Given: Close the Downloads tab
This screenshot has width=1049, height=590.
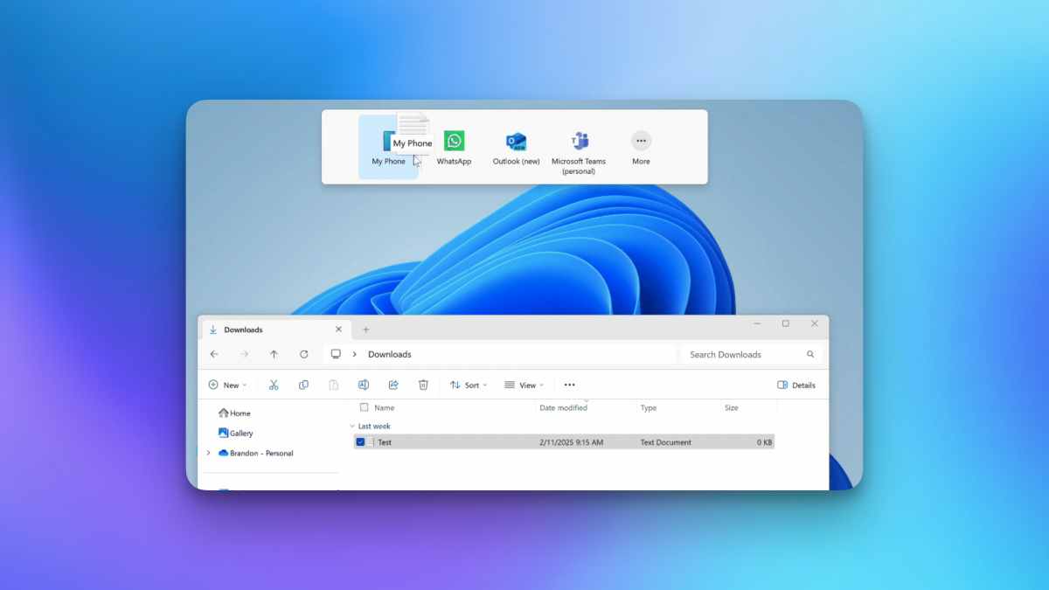Looking at the screenshot, I should point(338,330).
